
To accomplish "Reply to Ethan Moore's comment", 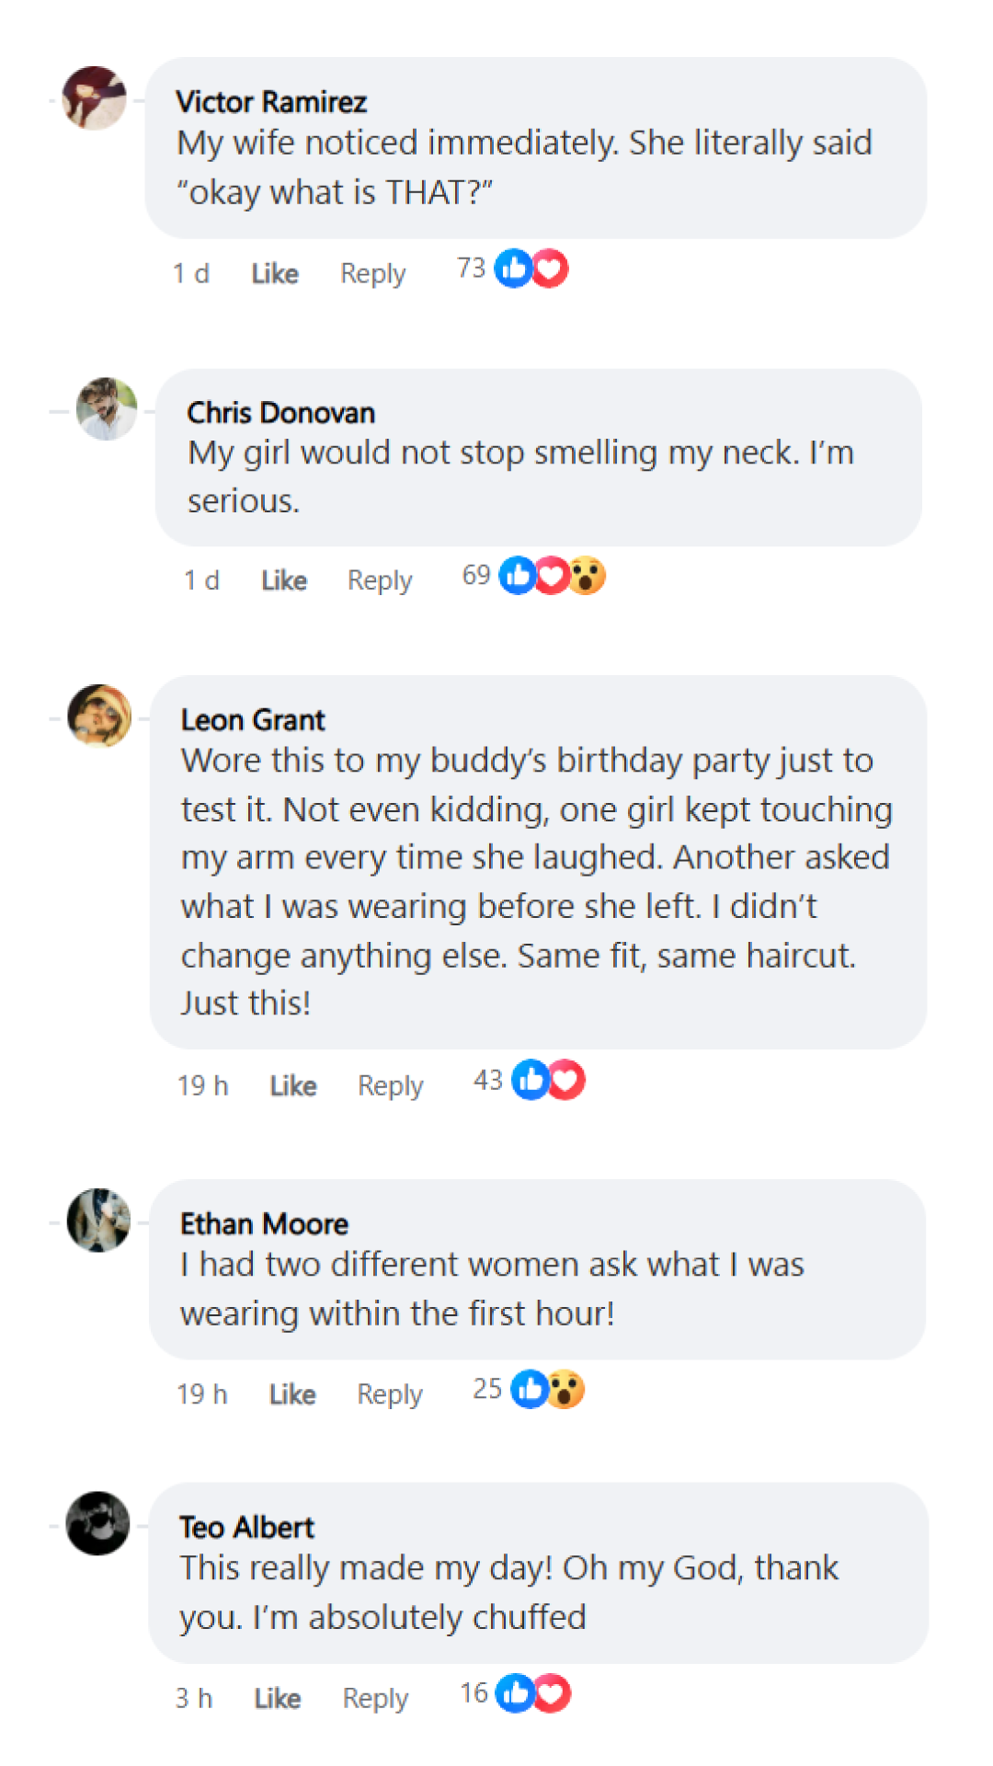I will [x=390, y=1394].
